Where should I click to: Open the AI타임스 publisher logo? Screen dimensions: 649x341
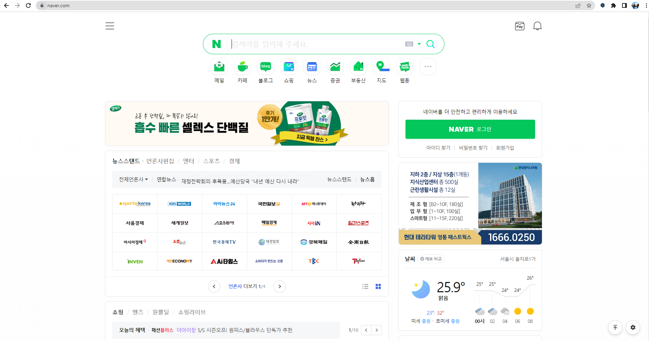(x=224, y=261)
